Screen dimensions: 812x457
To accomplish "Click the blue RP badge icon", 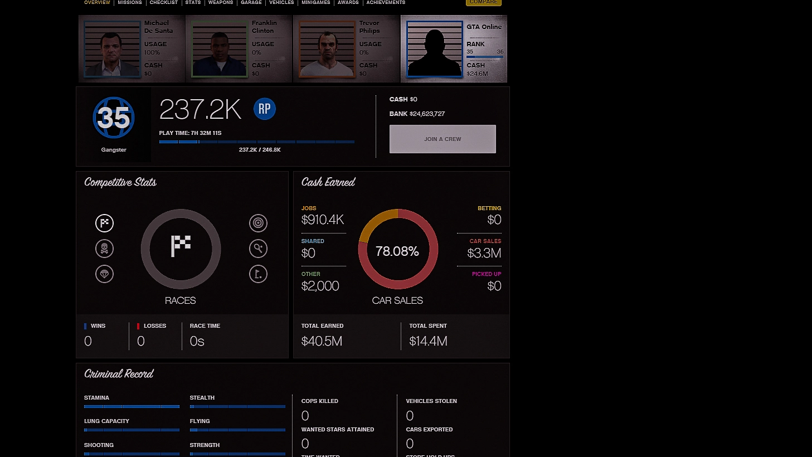I will 265,109.
